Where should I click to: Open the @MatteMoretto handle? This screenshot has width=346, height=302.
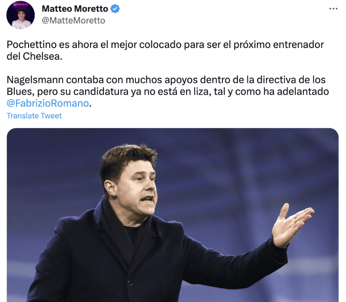[x=74, y=20]
